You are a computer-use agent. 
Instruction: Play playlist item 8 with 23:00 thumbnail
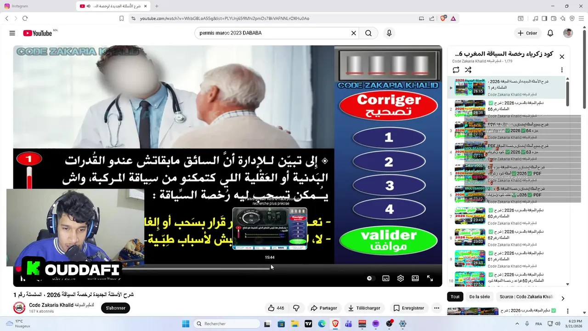[470, 237]
